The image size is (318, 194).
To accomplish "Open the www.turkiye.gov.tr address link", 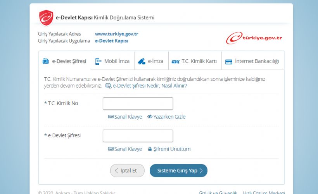I will pos(116,34).
